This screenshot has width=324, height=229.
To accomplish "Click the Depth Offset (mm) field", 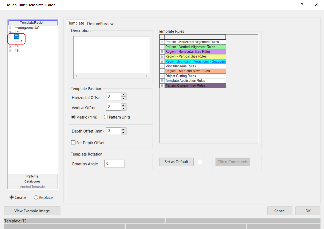I will [x=113, y=131].
